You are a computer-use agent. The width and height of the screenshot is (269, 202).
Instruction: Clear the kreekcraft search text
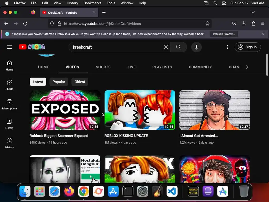coord(166,47)
